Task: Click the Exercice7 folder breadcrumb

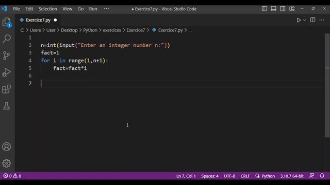Action: pos(136,30)
